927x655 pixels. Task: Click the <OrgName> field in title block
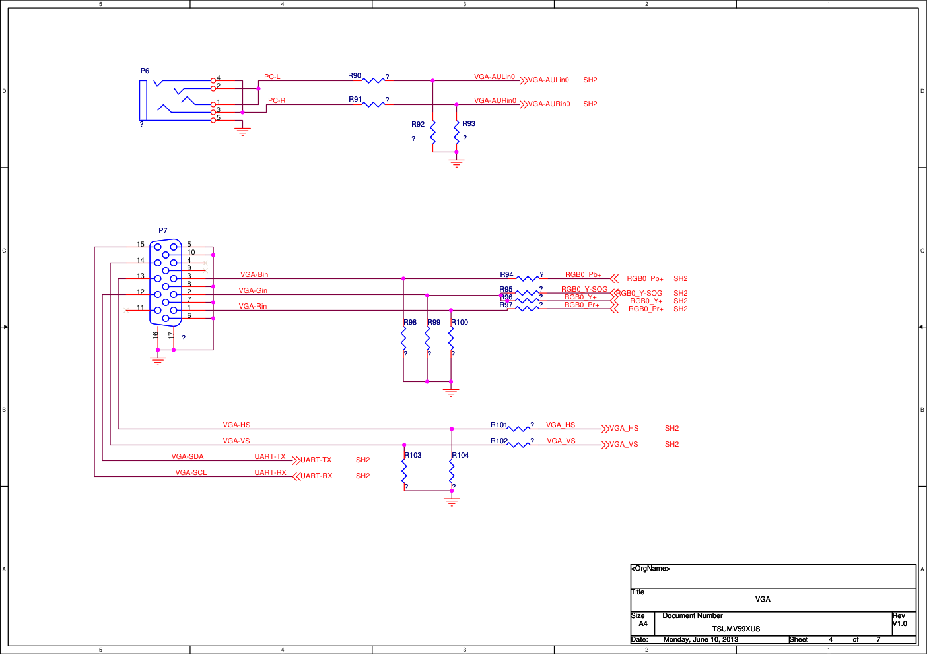(x=651, y=569)
